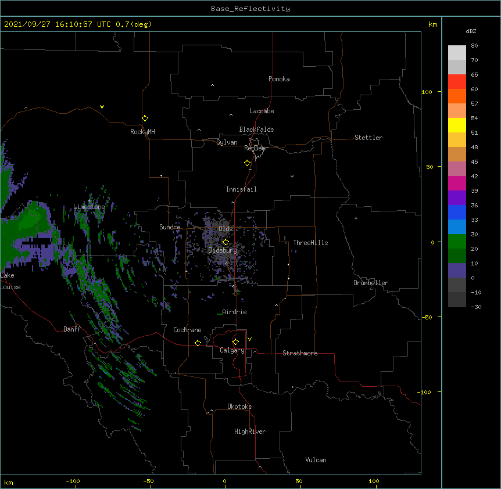Click the Lacombe city label
The image size is (501, 489).
tap(262, 111)
